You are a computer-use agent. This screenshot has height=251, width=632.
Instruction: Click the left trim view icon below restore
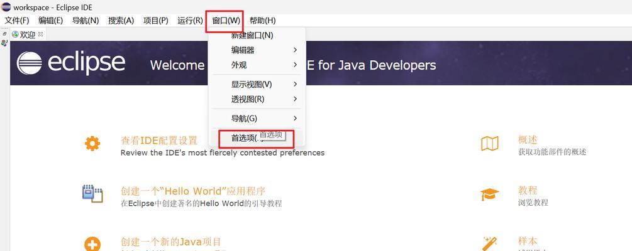[4, 43]
